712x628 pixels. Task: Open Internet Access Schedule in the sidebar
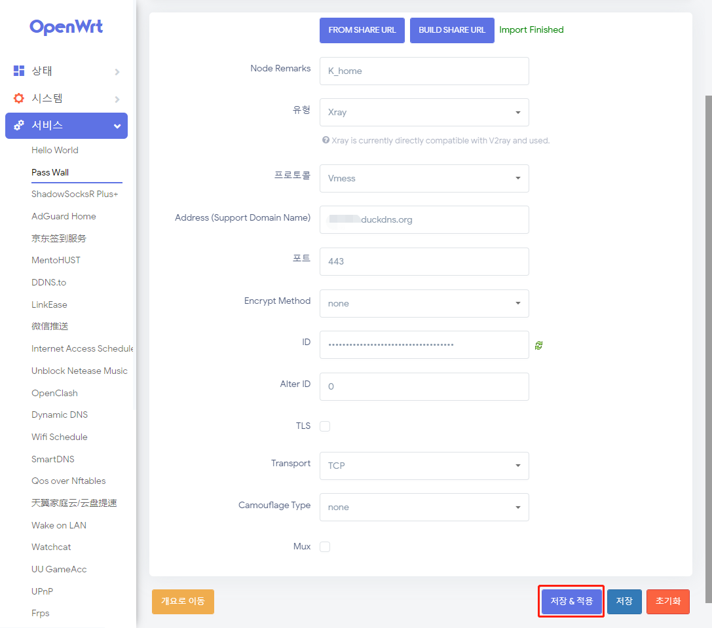coord(82,349)
